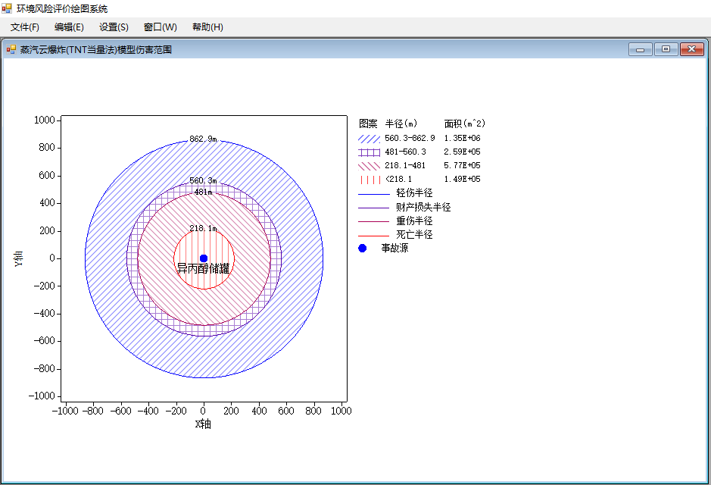
Task: Click the child window icon beside 蒸汽云爆炸 title
Action: [11, 49]
